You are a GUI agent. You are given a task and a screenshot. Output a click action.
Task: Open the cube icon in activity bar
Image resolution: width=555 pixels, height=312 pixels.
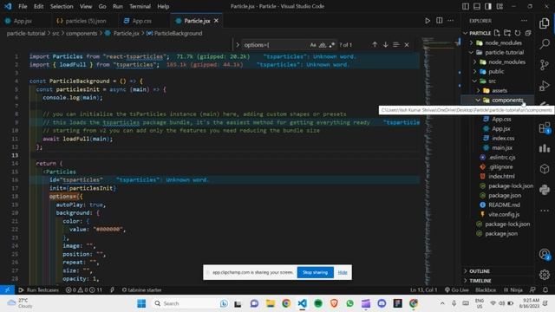(x=545, y=169)
